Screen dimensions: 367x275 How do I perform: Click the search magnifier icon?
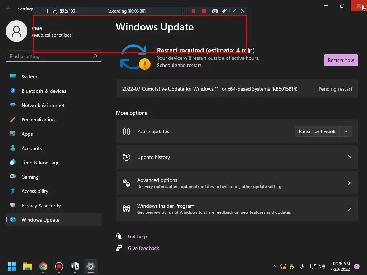tap(95, 56)
